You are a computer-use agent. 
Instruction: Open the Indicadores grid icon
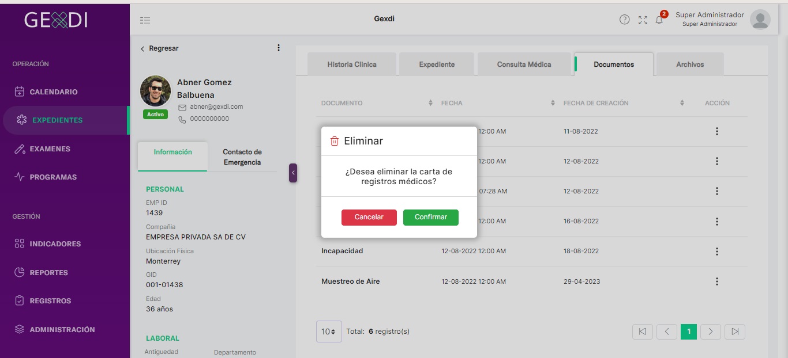20,243
